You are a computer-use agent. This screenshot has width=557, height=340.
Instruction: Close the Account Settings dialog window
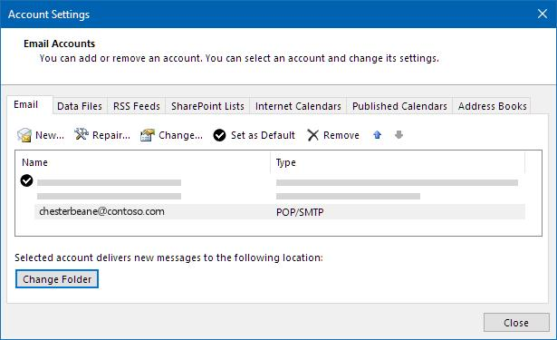click(543, 14)
